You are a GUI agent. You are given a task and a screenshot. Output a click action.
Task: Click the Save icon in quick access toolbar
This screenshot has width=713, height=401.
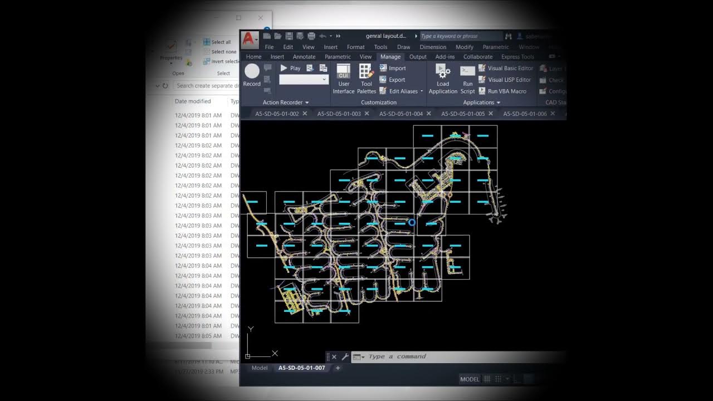point(289,36)
